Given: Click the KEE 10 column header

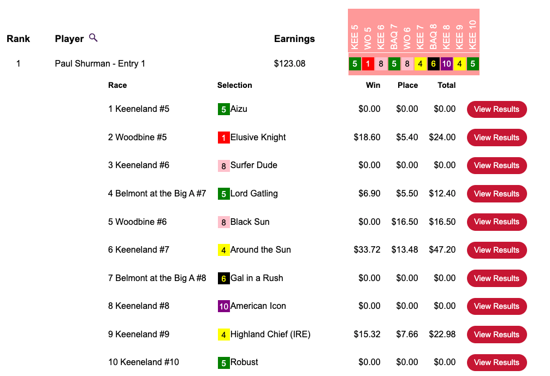Looking at the screenshot, I should click(472, 34).
